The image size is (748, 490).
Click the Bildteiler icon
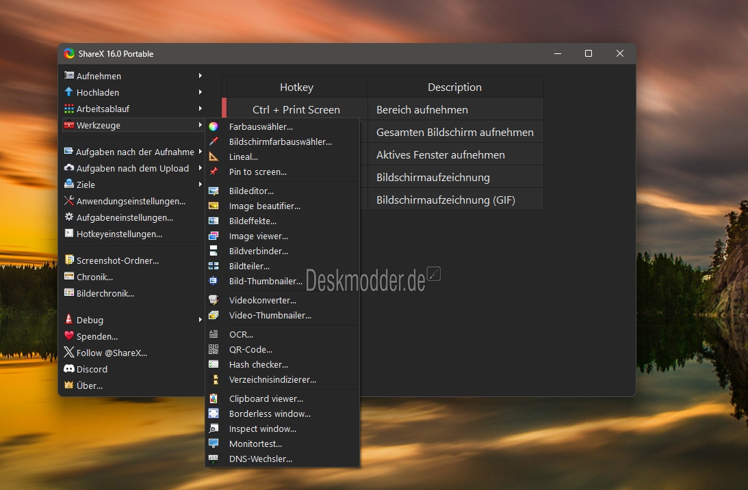pyautogui.click(x=214, y=266)
